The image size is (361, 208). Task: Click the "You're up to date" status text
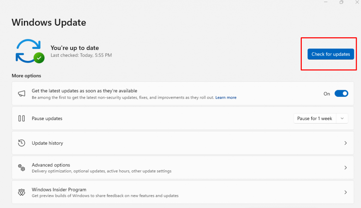(75, 48)
